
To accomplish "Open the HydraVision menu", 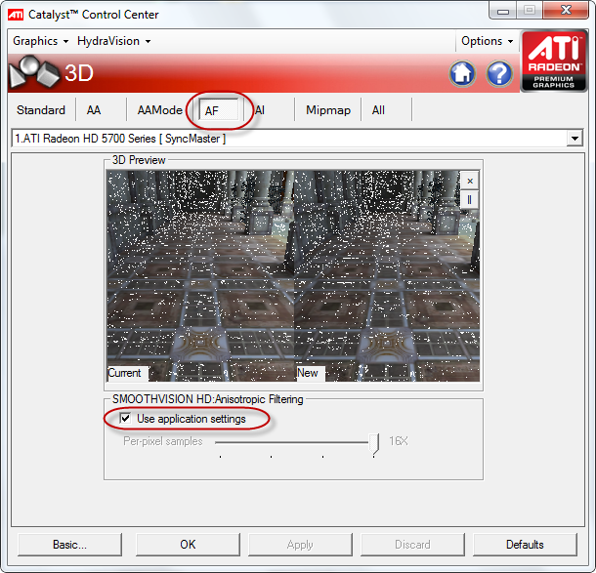I will coord(113,41).
